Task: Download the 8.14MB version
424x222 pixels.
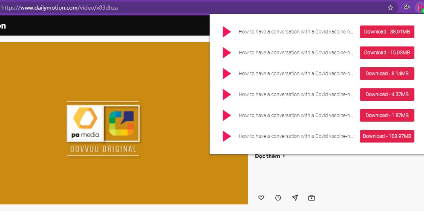Action: click(x=387, y=74)
